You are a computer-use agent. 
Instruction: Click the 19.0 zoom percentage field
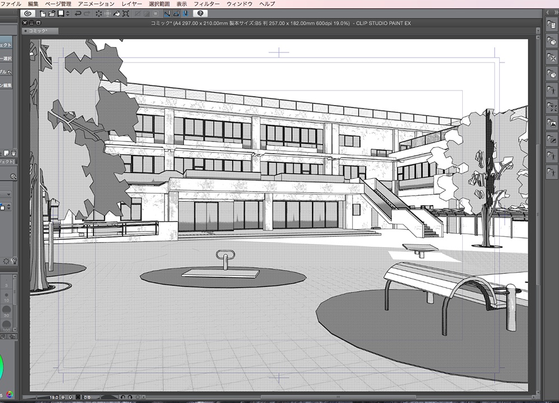point(54,397)
